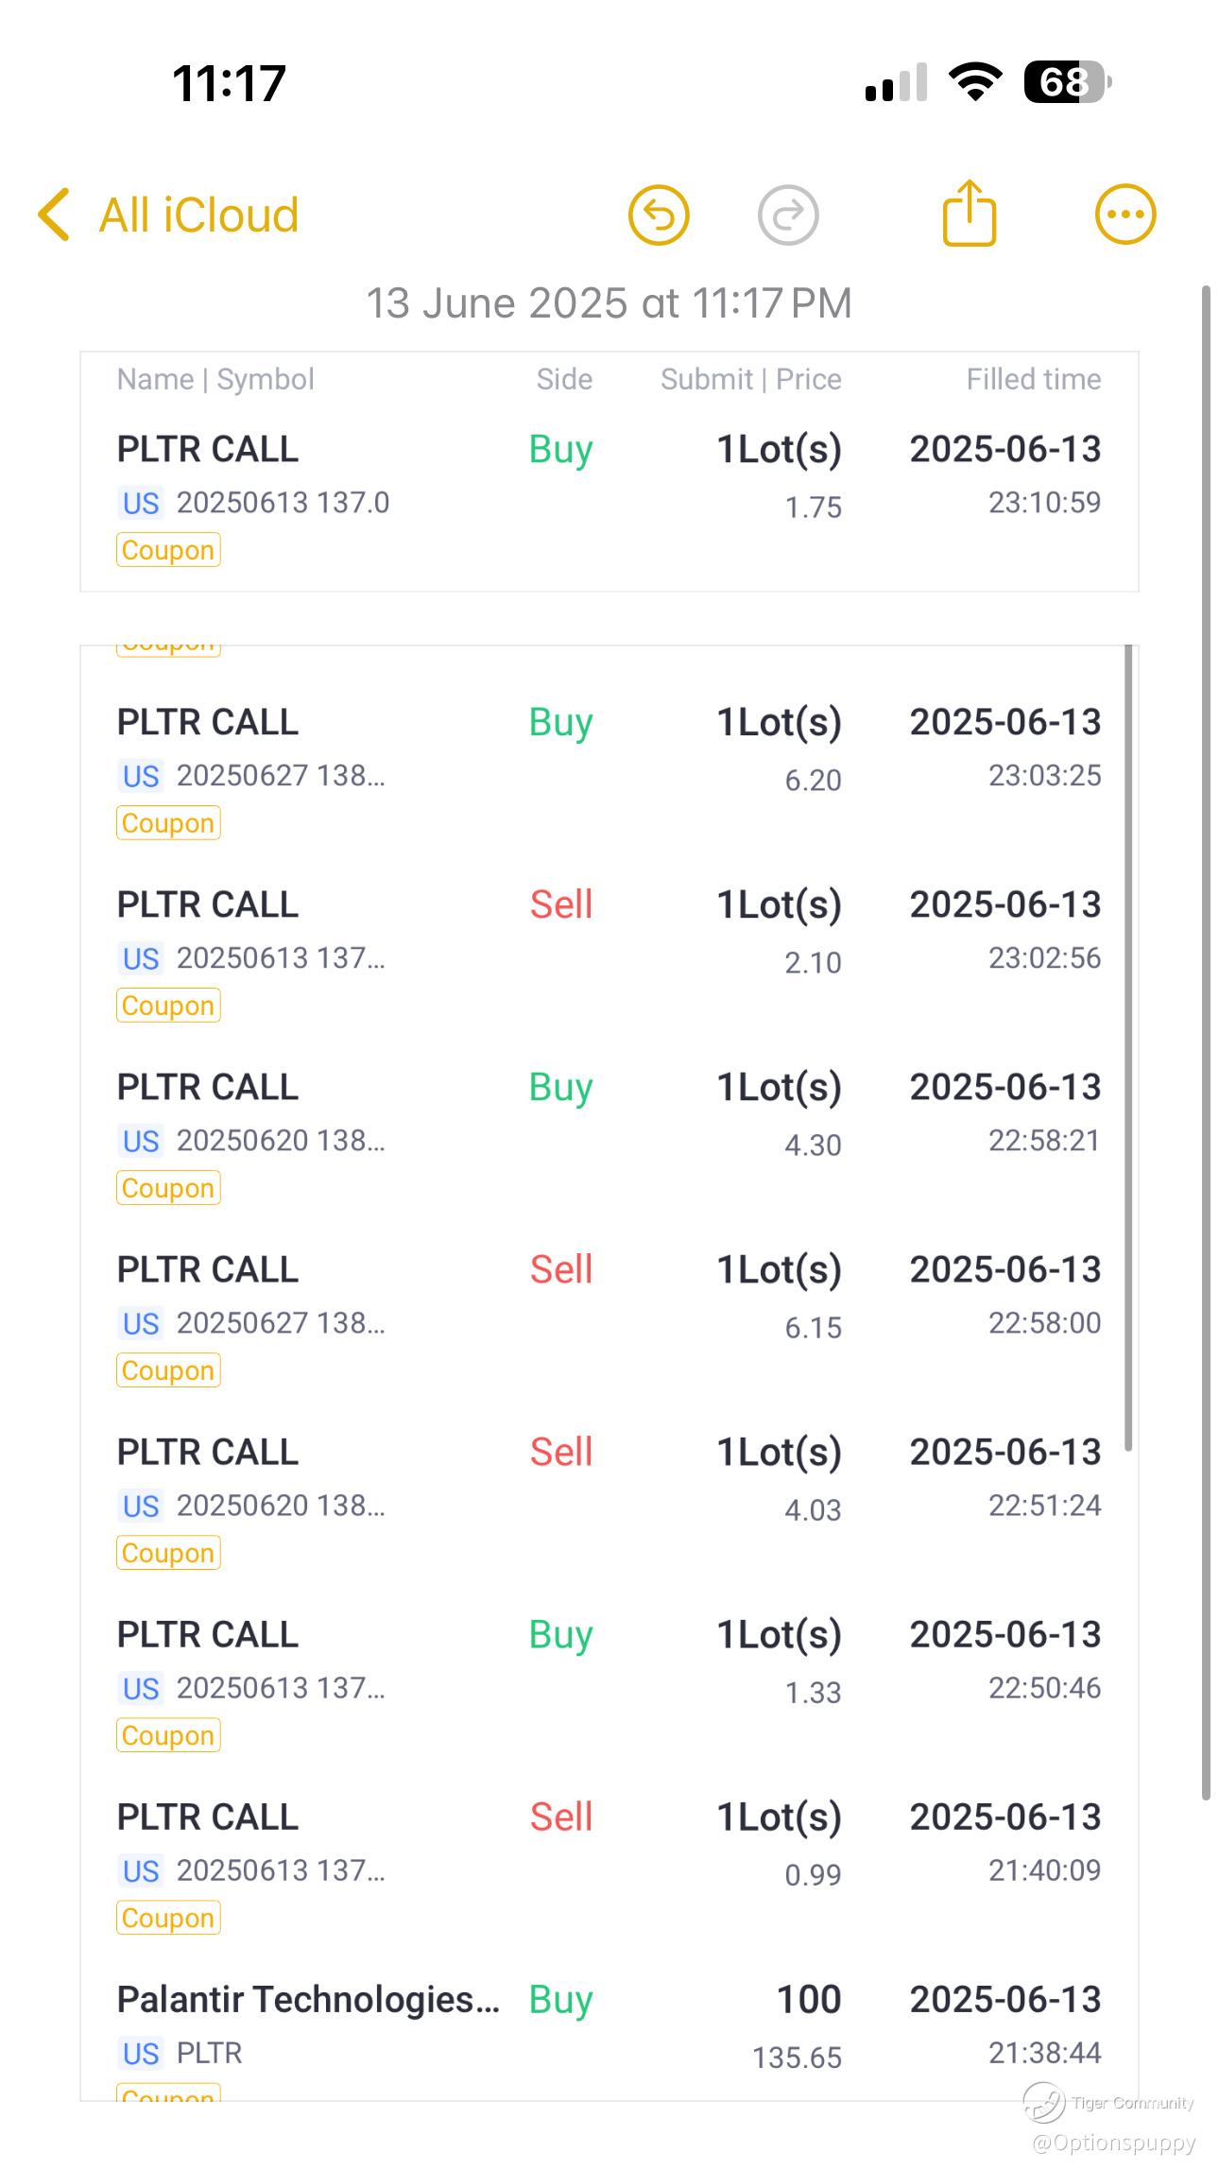Tap the cellular signal bars
The width and height of the screenshot is (1219, 2170).
(896, 83)
